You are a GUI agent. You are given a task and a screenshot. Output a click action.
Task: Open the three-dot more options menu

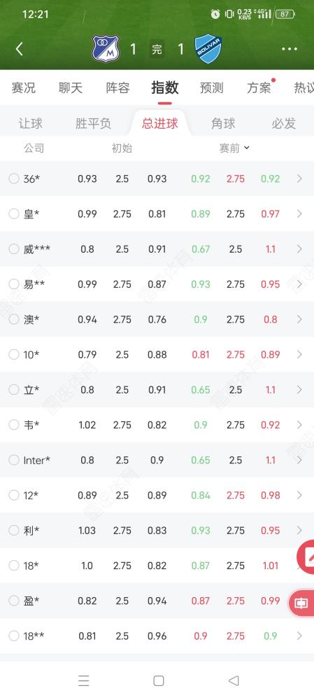[290, 49]
